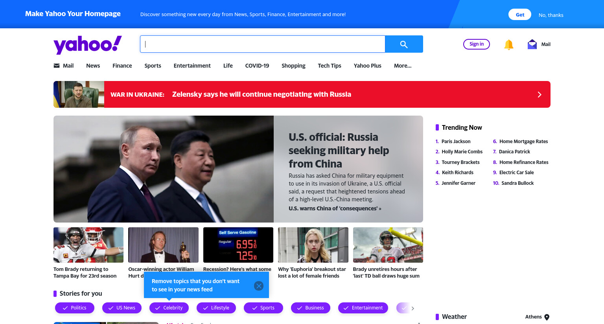The image size is (604, 324).
Task: Open Shopping navigation item
Action: point(293,66)
